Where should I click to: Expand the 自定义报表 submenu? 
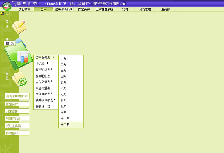pyautogui.click(x=43, y=82)
